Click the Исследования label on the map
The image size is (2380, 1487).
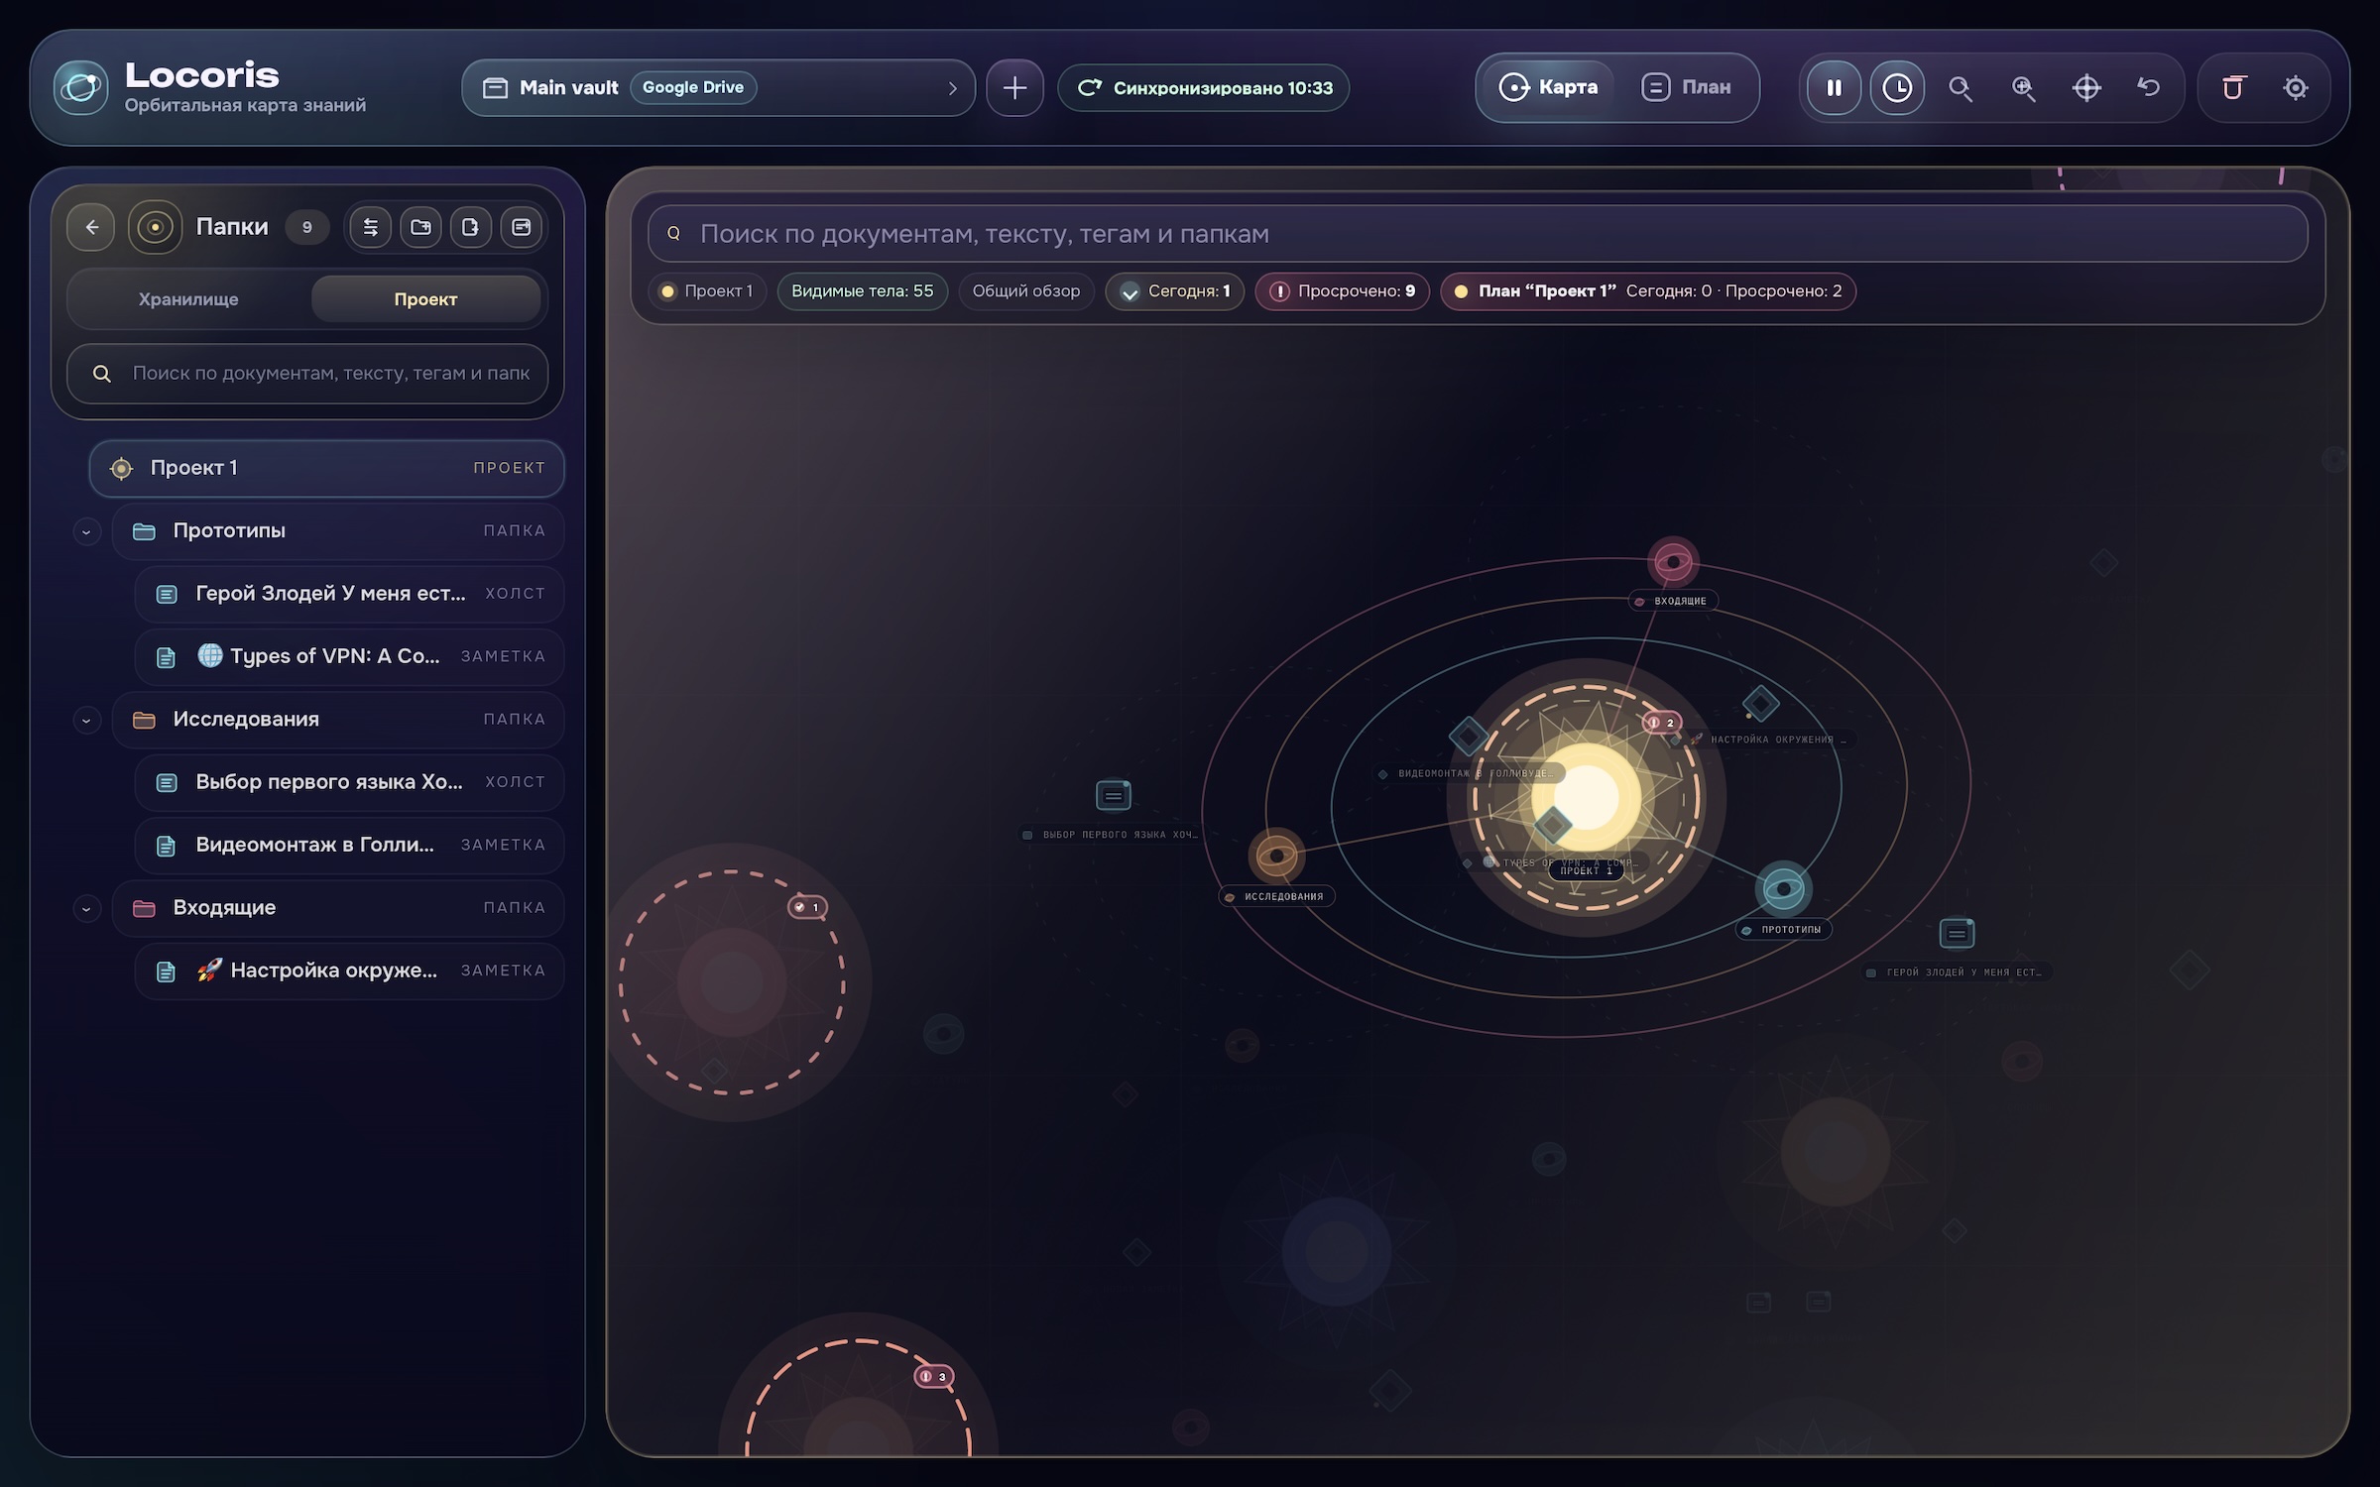click(1277, 896)
